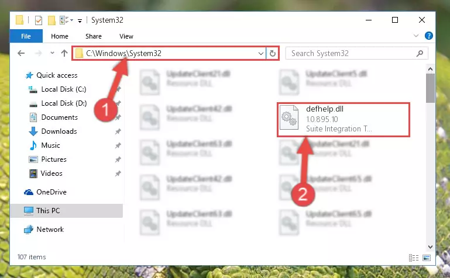Open recent locations dropdown arrow
Screen dimensions: 450x278
(x=52, y=53)
